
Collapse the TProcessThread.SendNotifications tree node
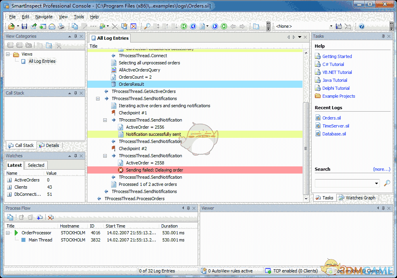pyautogui.click(x=98, y=98)
